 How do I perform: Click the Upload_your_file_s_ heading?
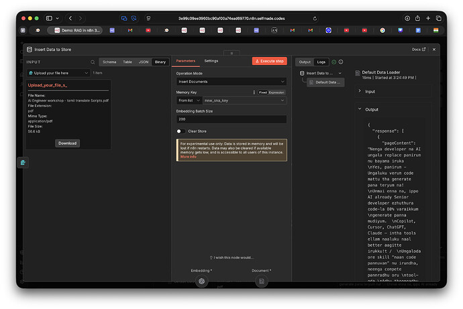(48, 85)
